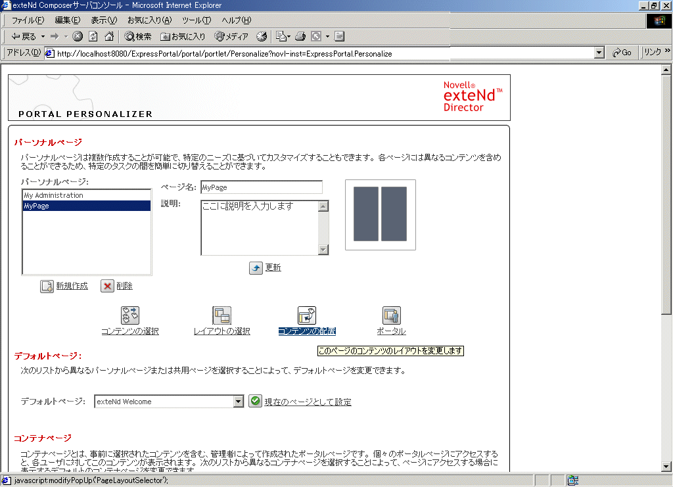
Task: Click the page icon beside the address URL
Action: point(50,53)
